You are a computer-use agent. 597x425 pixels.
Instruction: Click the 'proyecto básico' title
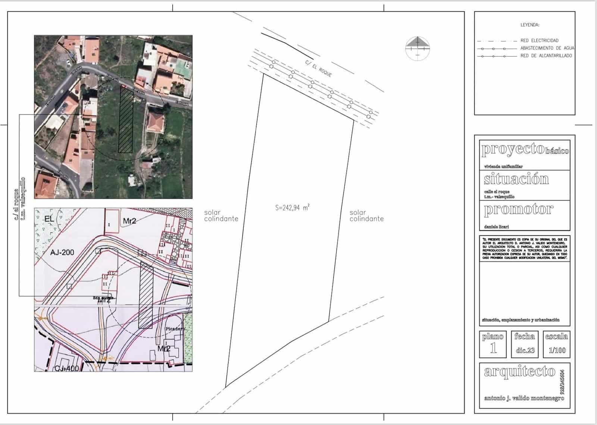525,149
